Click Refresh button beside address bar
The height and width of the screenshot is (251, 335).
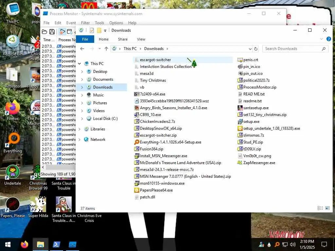click(256, 49)
